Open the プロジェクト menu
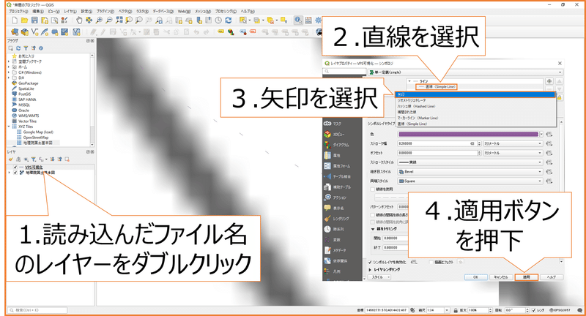586x316 pixels. tap(18, 11)
